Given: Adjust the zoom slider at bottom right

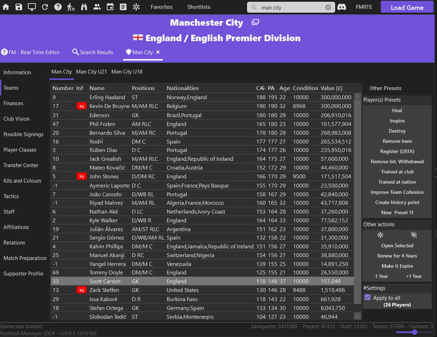Looking at the screenshot, I should (x=414, y=332).
